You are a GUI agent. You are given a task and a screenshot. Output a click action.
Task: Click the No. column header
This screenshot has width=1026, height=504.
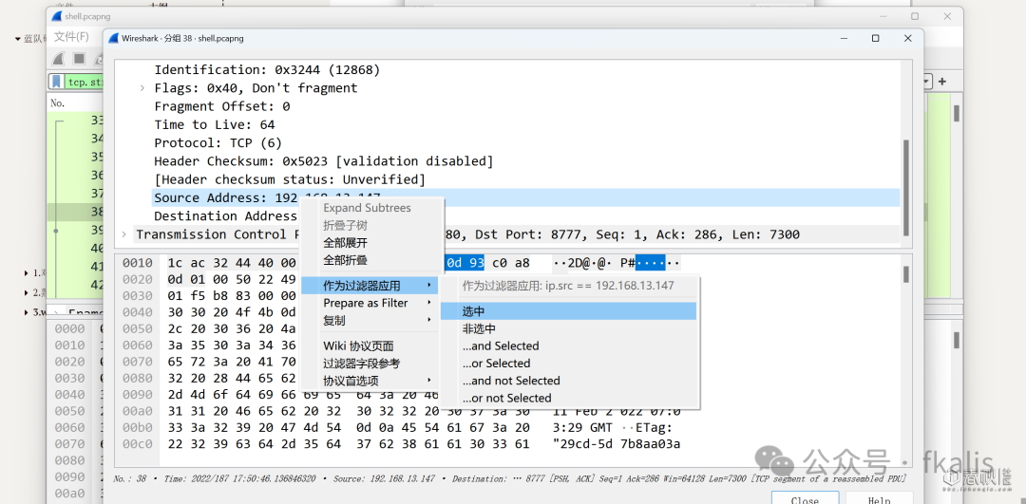(x=59, y=103)
